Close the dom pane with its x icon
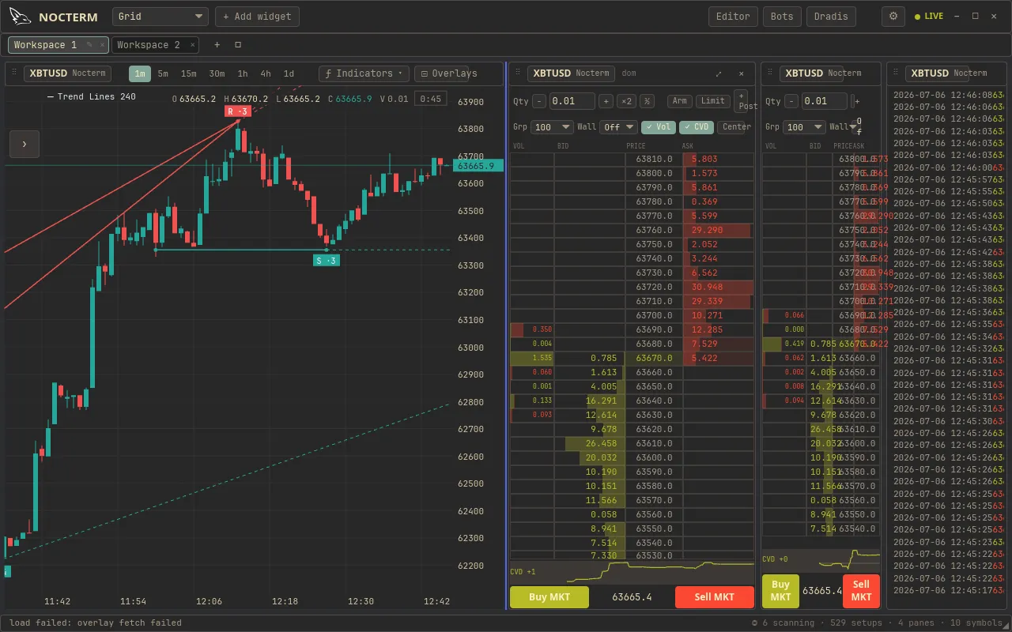This screenshot has width=1012, height=632. point(742,73)
